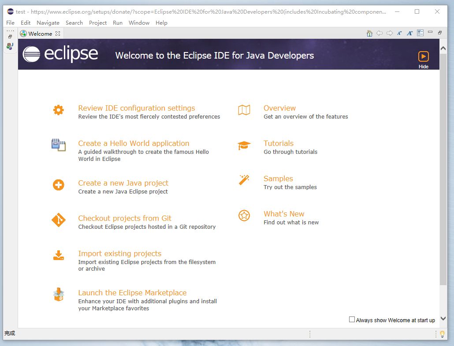Open the Edit menu
The height and width of the screenshot is (346, 454).
(x=26, y=22)
